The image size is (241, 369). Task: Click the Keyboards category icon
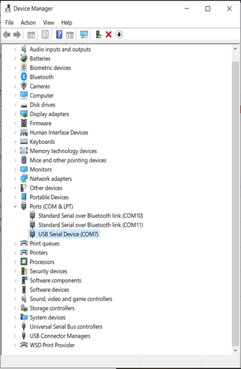[24, 141]
